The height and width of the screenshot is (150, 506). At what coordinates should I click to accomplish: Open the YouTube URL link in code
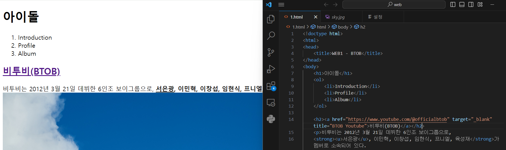click(x=397, y=119)
